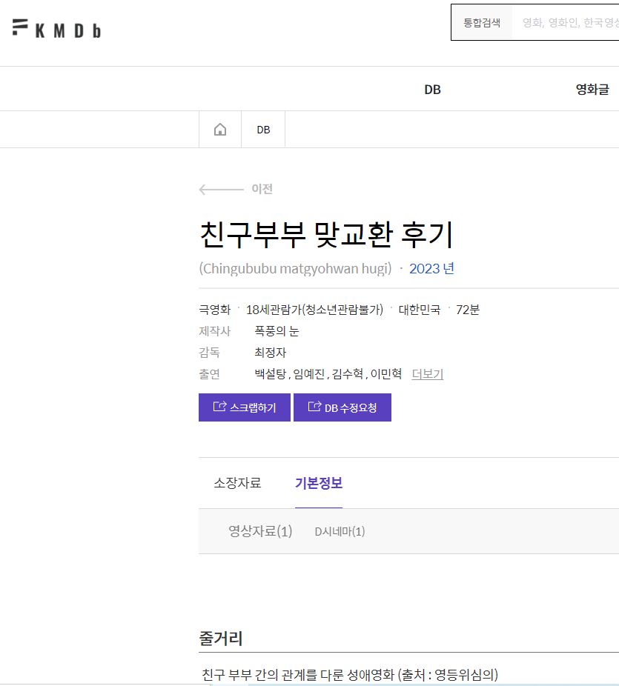Image resolution: width=619 pixels, height=686 pixels.
Task: Open the D시네마(1) sub tab
Action: click(x=340, y=532)
